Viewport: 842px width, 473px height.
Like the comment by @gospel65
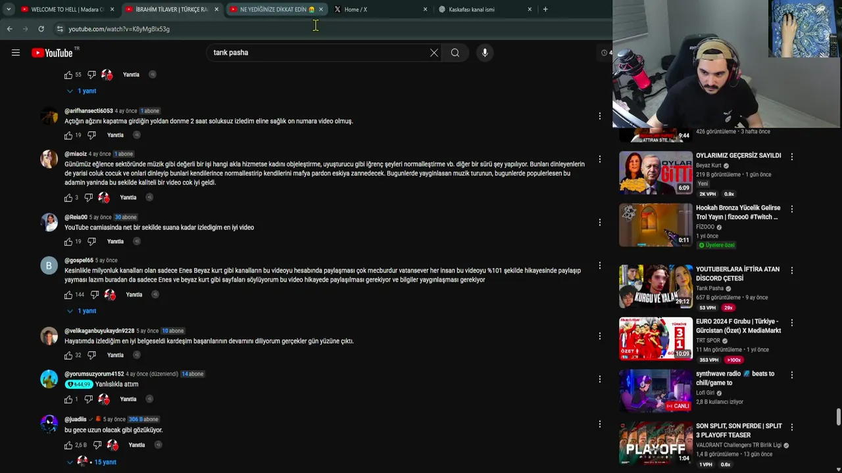pos(68,295)
